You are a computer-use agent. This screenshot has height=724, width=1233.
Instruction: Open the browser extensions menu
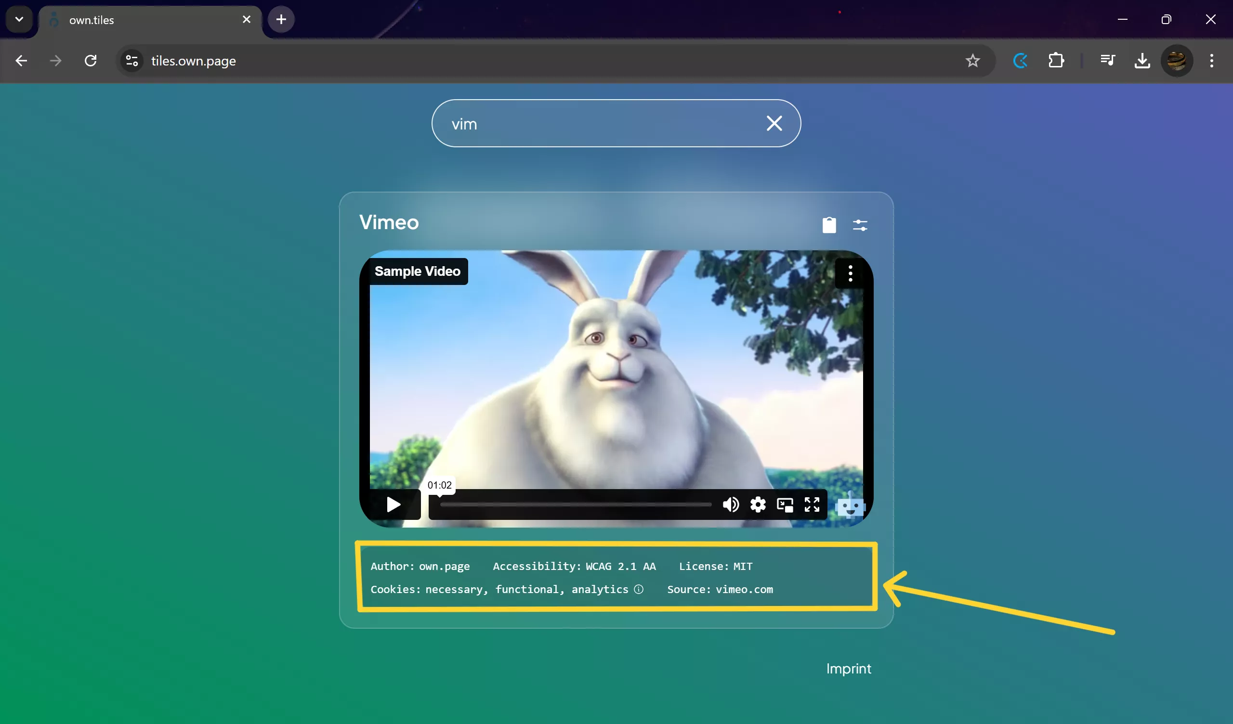tap(1056, 60)
